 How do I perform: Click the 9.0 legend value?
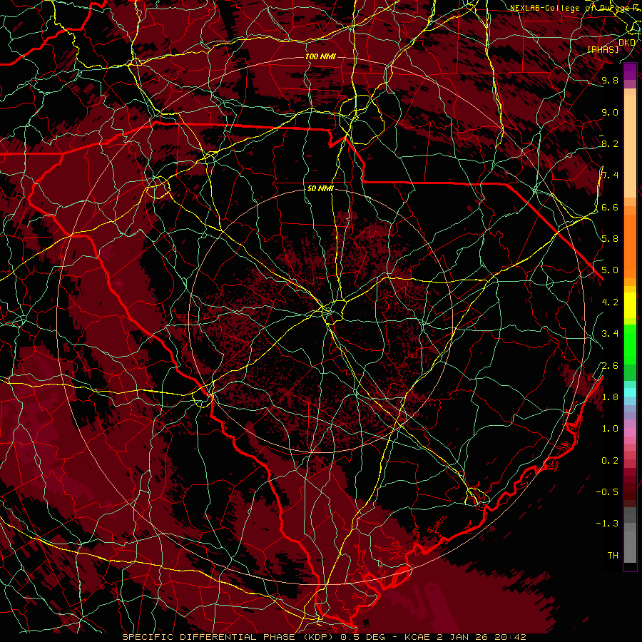pyautogui.click(x=610, y=112)
